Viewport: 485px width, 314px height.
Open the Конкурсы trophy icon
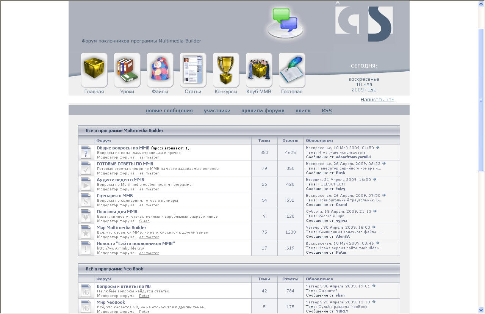click(x=226, y=70)
